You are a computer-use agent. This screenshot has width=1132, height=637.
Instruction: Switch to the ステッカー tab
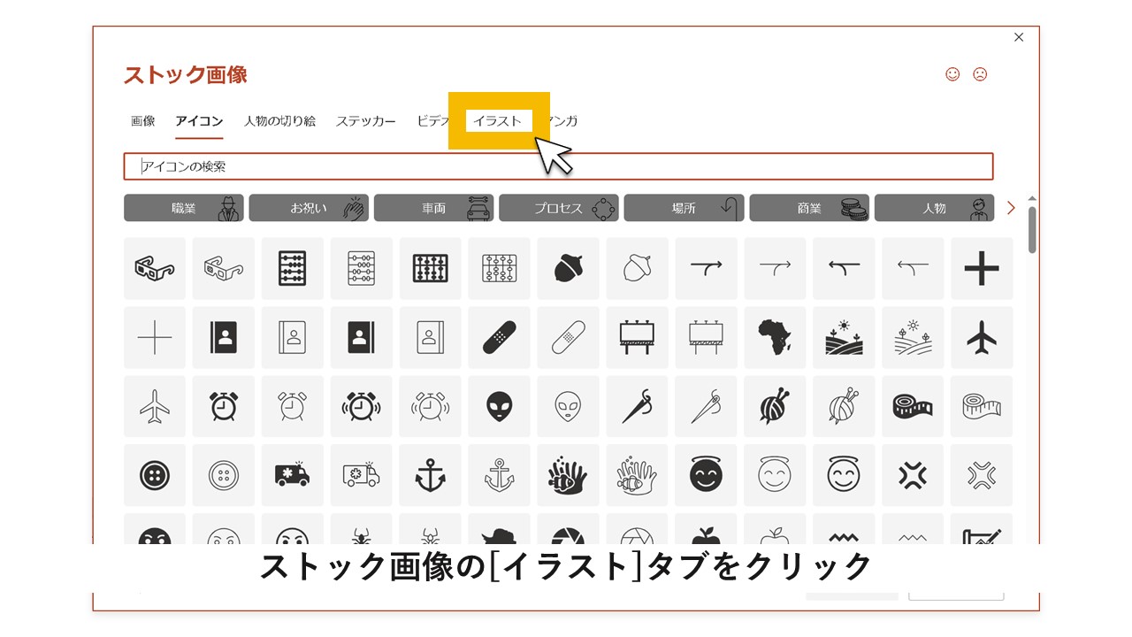coord(365,120)
